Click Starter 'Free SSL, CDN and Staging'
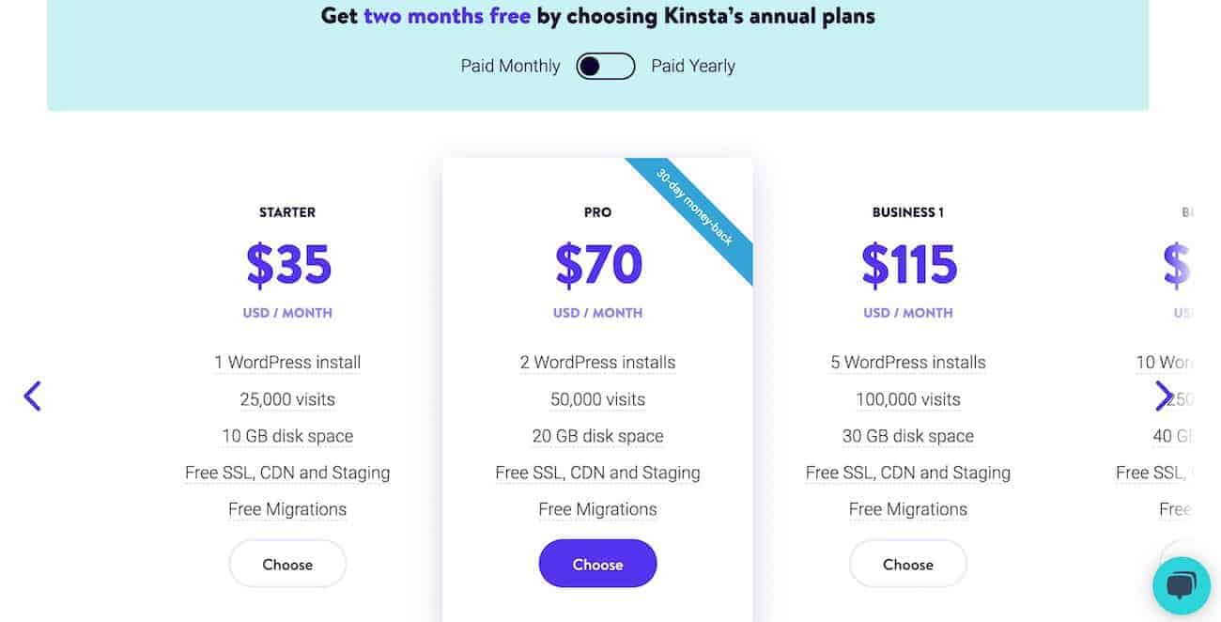This screenshot has height=622, width=1221. (287, 473)
